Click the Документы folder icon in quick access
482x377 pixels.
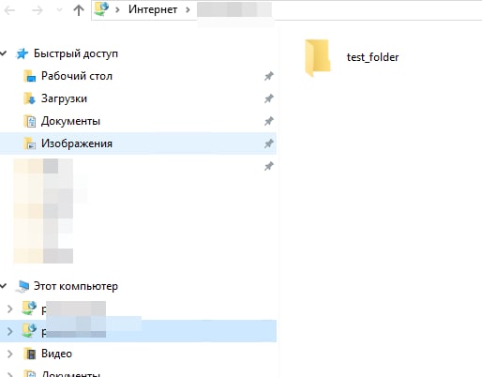tap(30, 121)
